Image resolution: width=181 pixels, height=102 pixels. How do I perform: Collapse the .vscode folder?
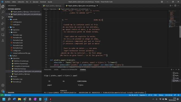pos(8,20)
